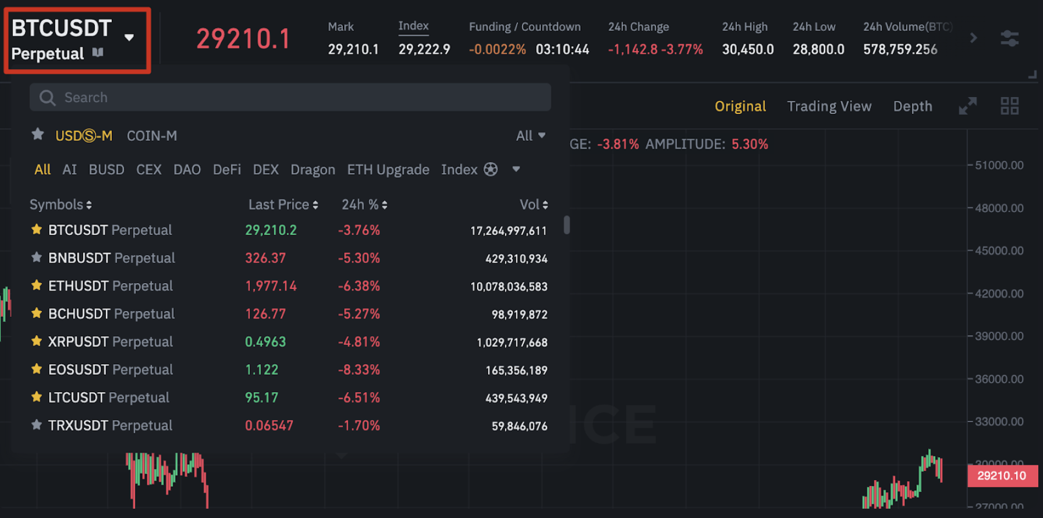
Task: Click the favorites star filter icon
Action: click(38, 135)
